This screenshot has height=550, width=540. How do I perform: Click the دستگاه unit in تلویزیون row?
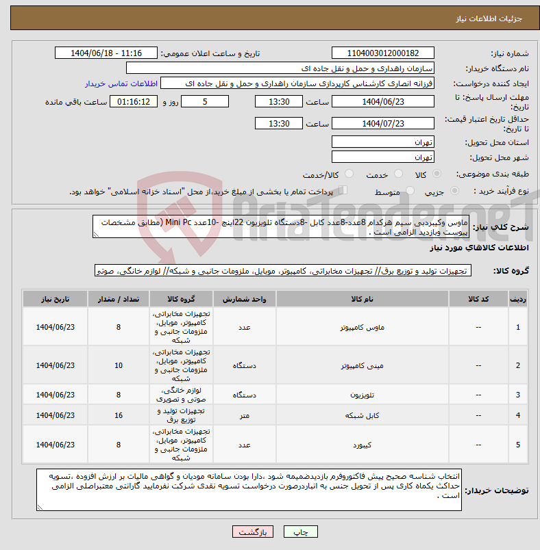[244, 395]
